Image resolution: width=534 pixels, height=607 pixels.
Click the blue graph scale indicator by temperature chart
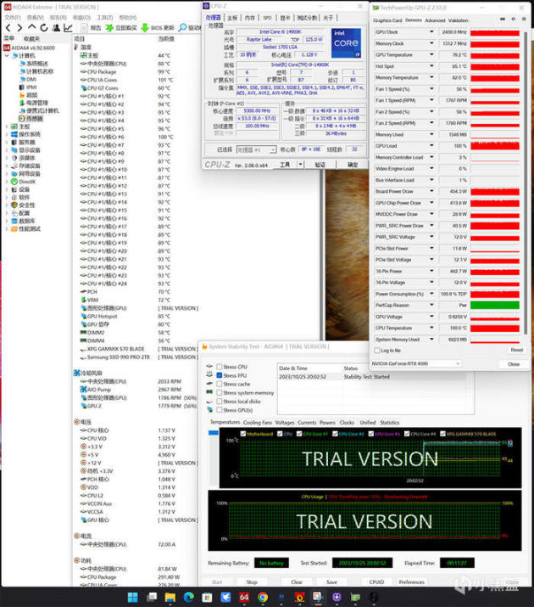pyautogui.click(x=214, y=432)
